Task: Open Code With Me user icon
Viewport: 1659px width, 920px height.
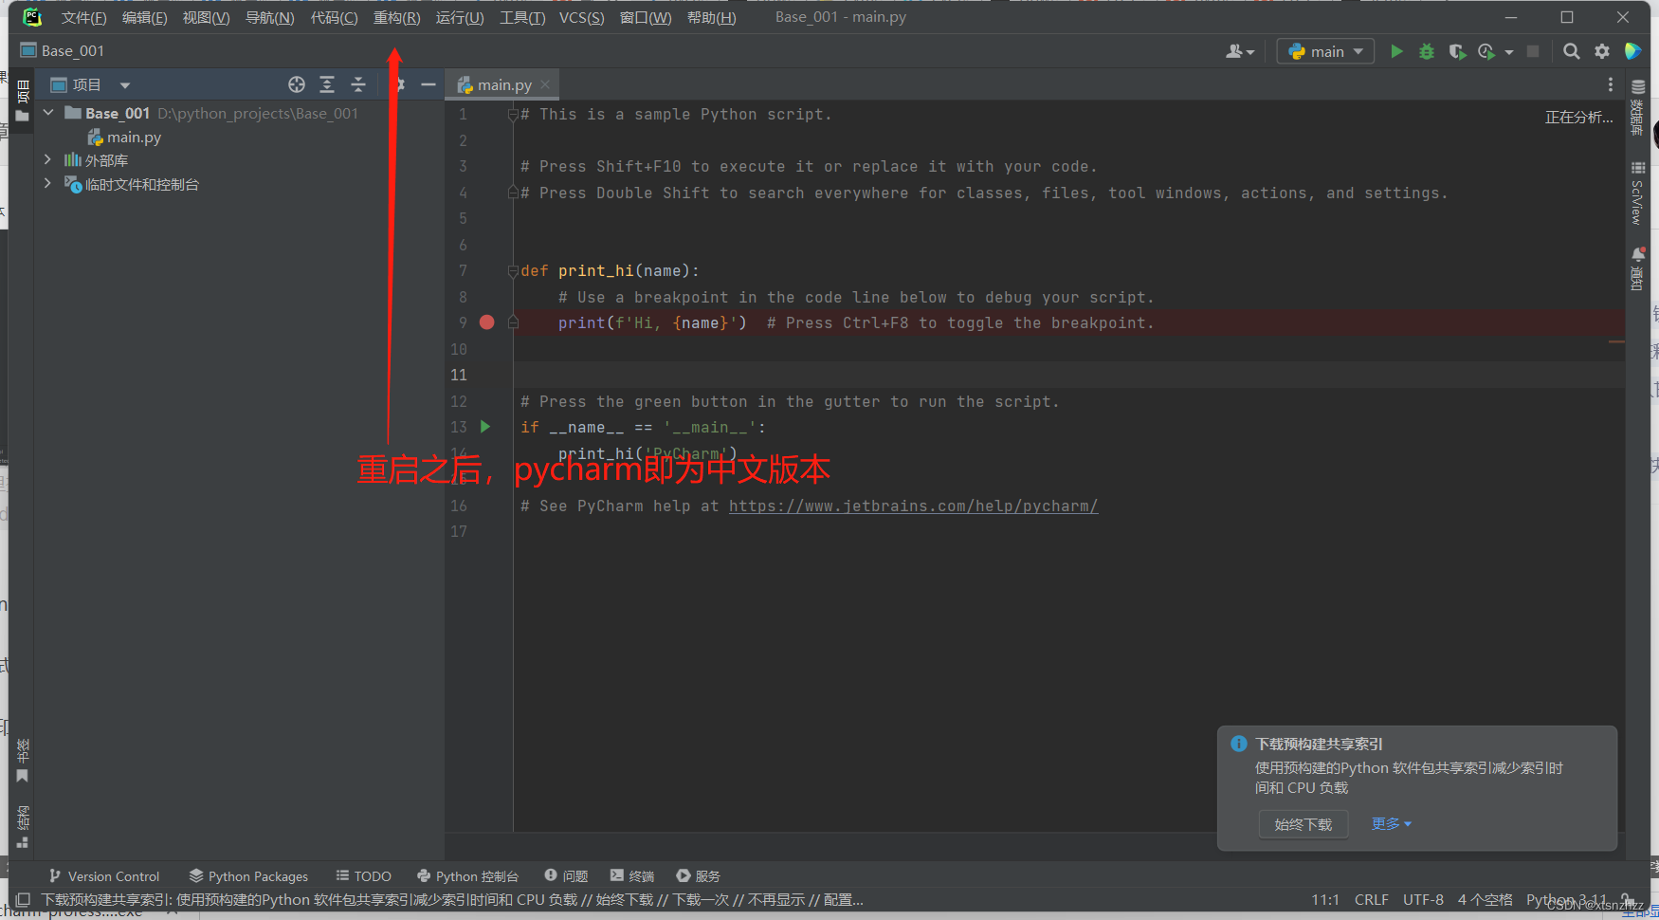Action: point(1239,51)
